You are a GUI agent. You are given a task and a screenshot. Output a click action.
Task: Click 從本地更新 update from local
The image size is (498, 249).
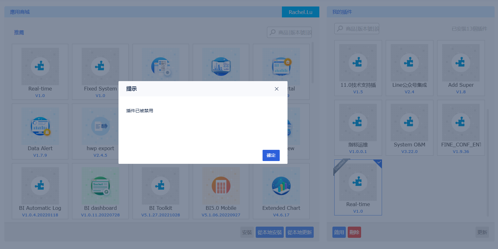coord(300,232)
